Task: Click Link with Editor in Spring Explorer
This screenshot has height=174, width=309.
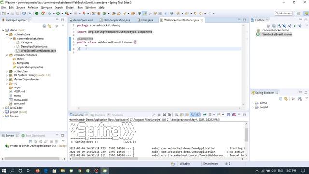Action: point(286,99)
